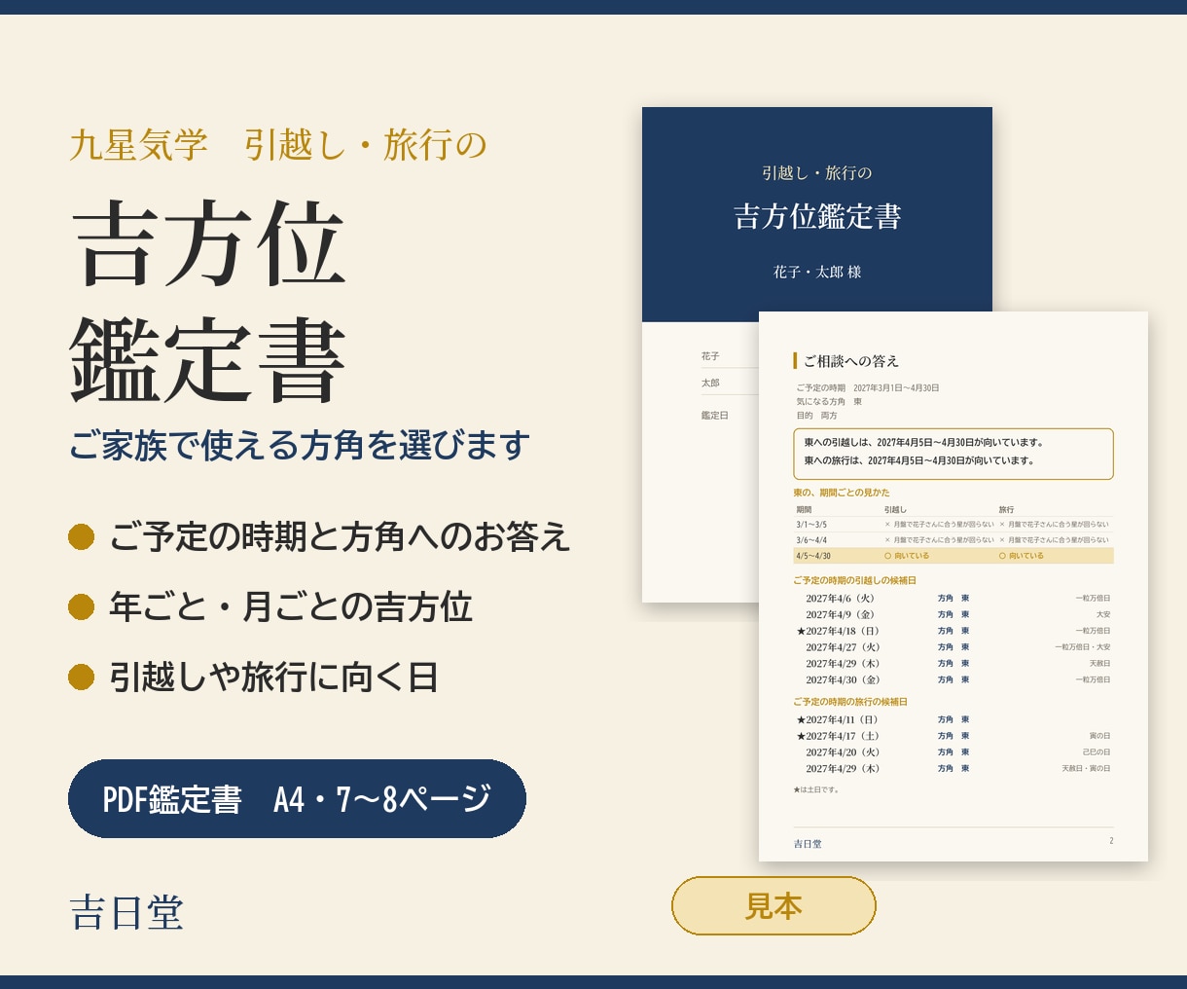The width and height of the screenshot is (1187, 989).
Task: Click the line 目的 両方
Action: point(816,416)
